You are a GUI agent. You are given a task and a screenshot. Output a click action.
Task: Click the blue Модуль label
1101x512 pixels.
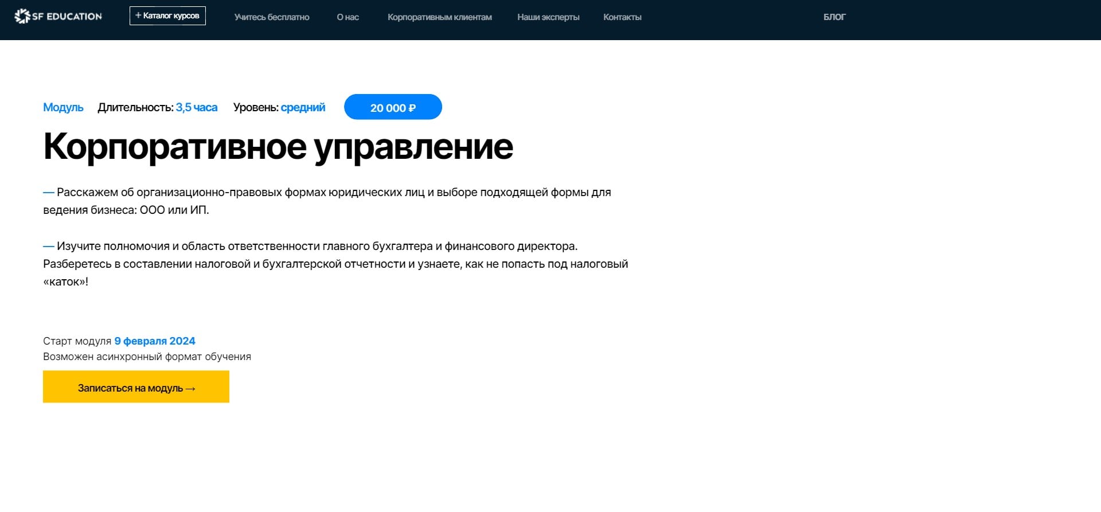[63, 107]
